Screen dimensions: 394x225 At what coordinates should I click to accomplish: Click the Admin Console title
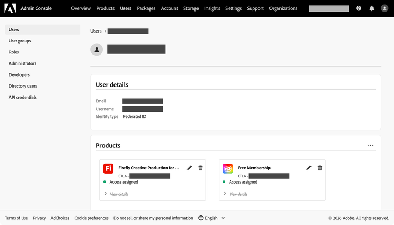36,8
